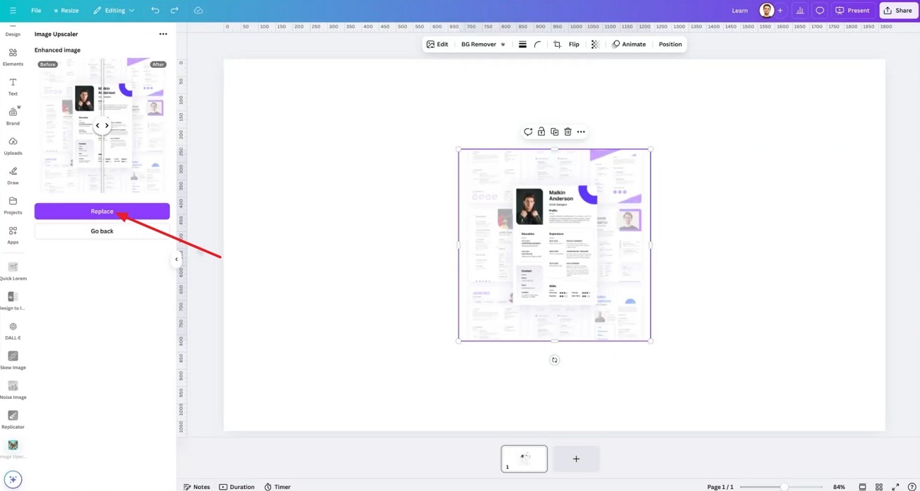Open the Elements sidebar panel

coord(13,57)
